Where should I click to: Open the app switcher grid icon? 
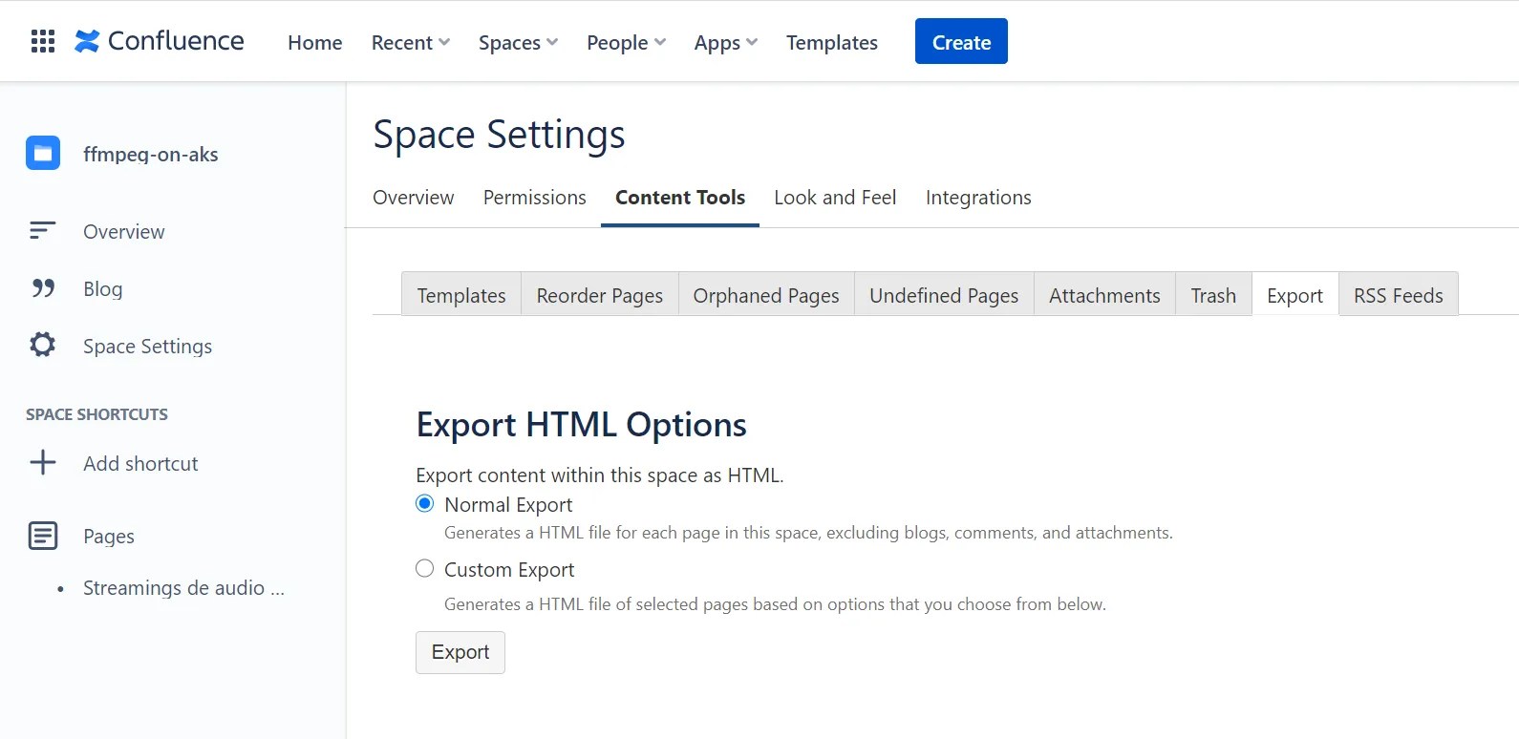click(43, 41)
